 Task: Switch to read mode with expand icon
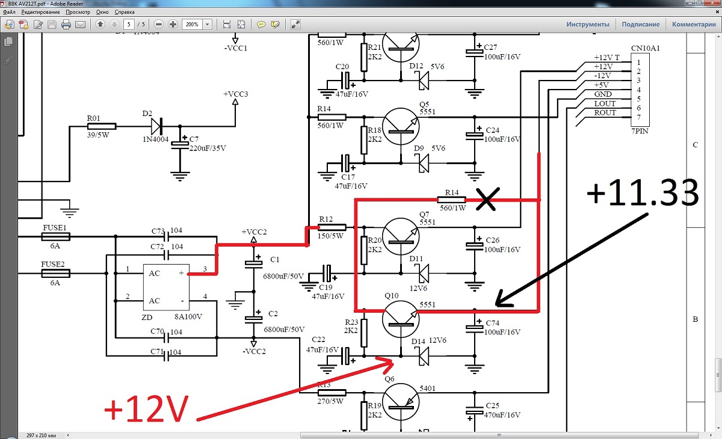point(295,25)
